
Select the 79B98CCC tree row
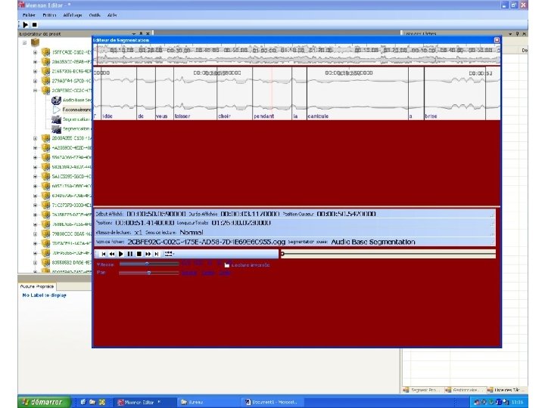click(71, 233)
